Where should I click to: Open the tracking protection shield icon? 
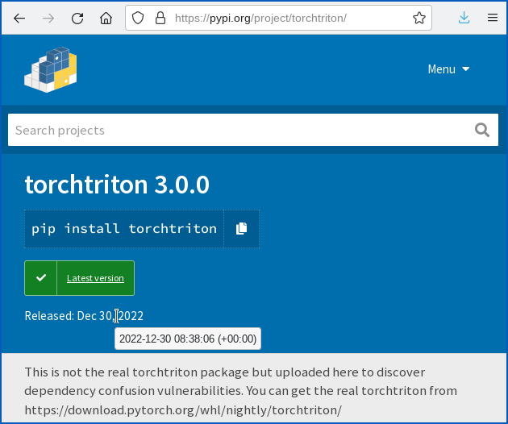point(138,18)
